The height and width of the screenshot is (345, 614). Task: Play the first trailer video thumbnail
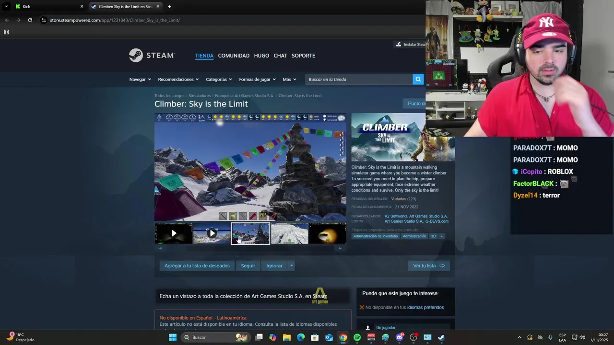pos(174,233)
